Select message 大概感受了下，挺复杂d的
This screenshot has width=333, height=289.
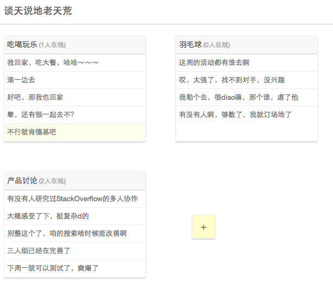[48, 216]
